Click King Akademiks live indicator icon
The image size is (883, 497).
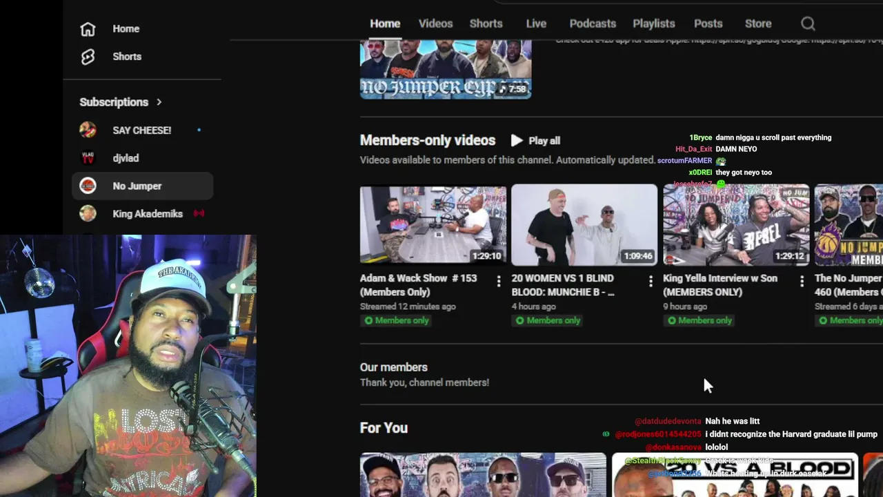pyautogui.click(x=199, y=213)
